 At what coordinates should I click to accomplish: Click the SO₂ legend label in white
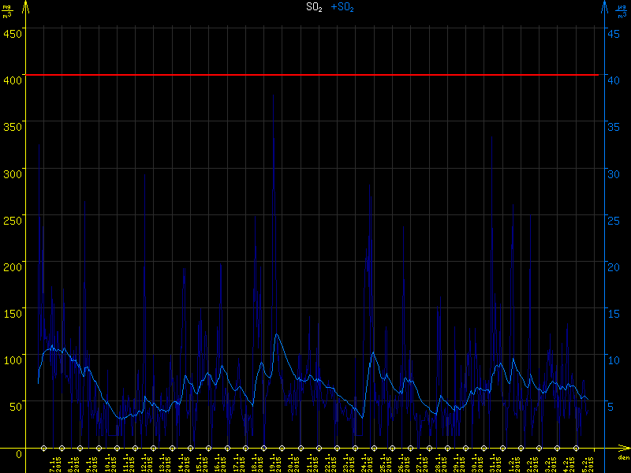pyautogui.click(x=314, y=7)
